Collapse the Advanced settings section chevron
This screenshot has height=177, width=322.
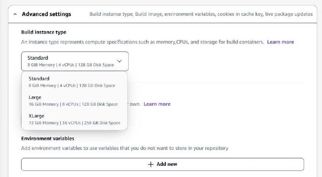(15, 14)
